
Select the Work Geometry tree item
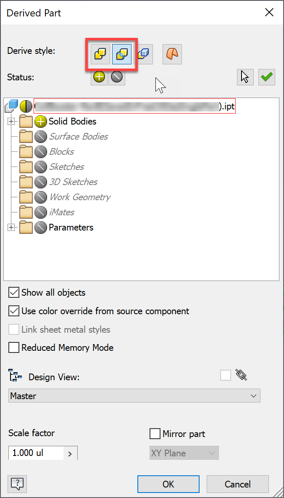pyautogui.click(x=80, y=197)
